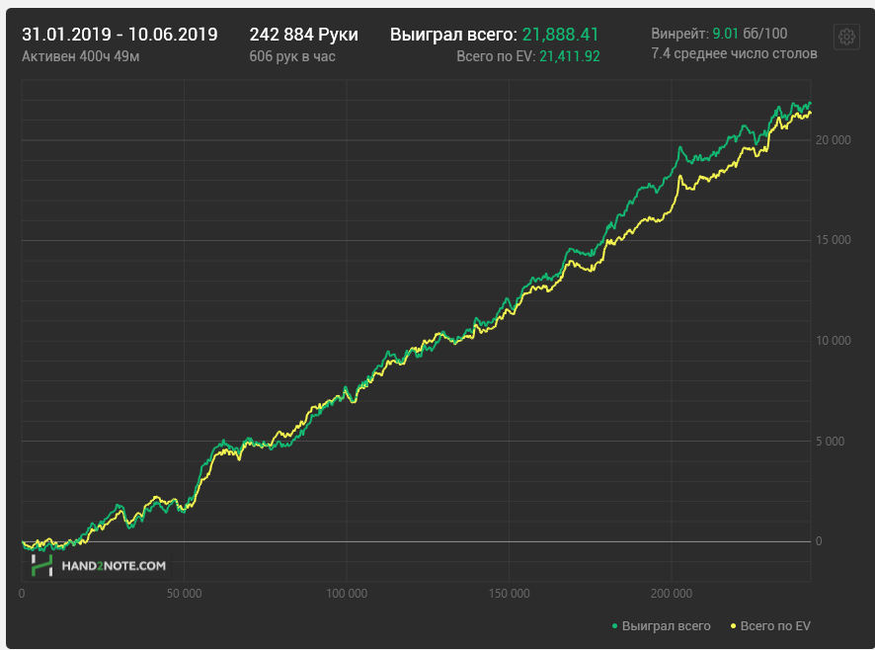Click the winrate value 9.01 бб/100
Viewport: 875px width, 650px height.
click(x=750, y=34)
